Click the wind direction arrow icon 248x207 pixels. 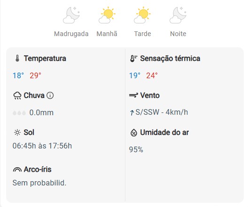click(x=132, y=112)
